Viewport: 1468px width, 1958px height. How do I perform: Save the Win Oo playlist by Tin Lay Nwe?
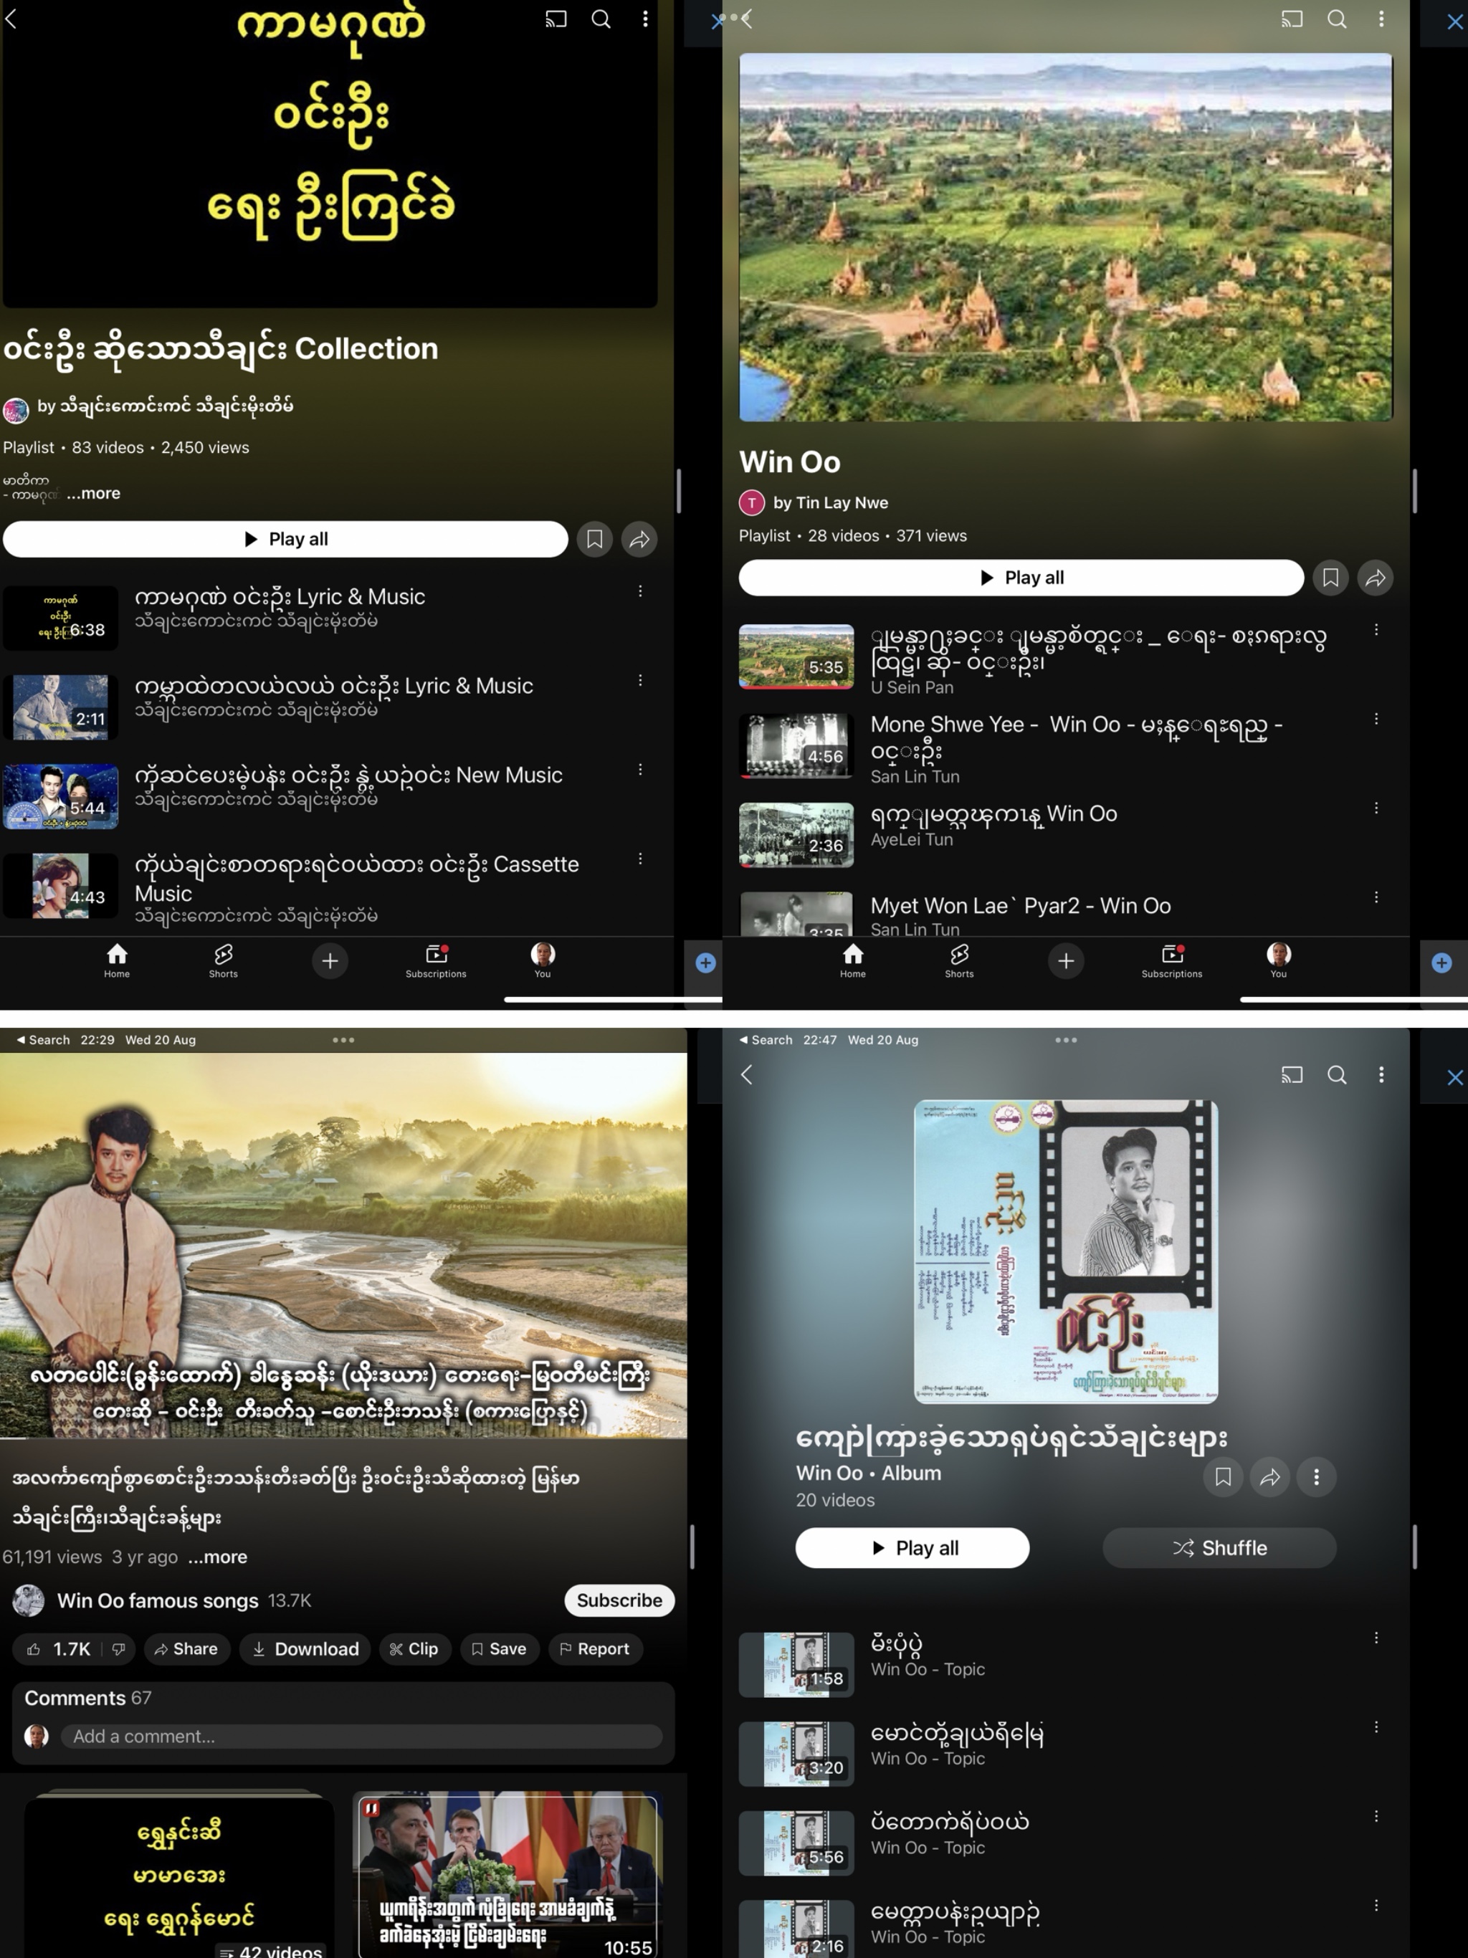tap(1330, 578)
